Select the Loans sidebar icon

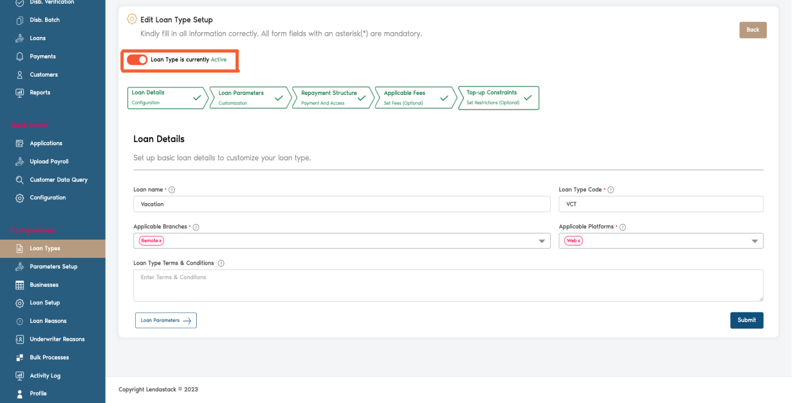click(20, 38)
